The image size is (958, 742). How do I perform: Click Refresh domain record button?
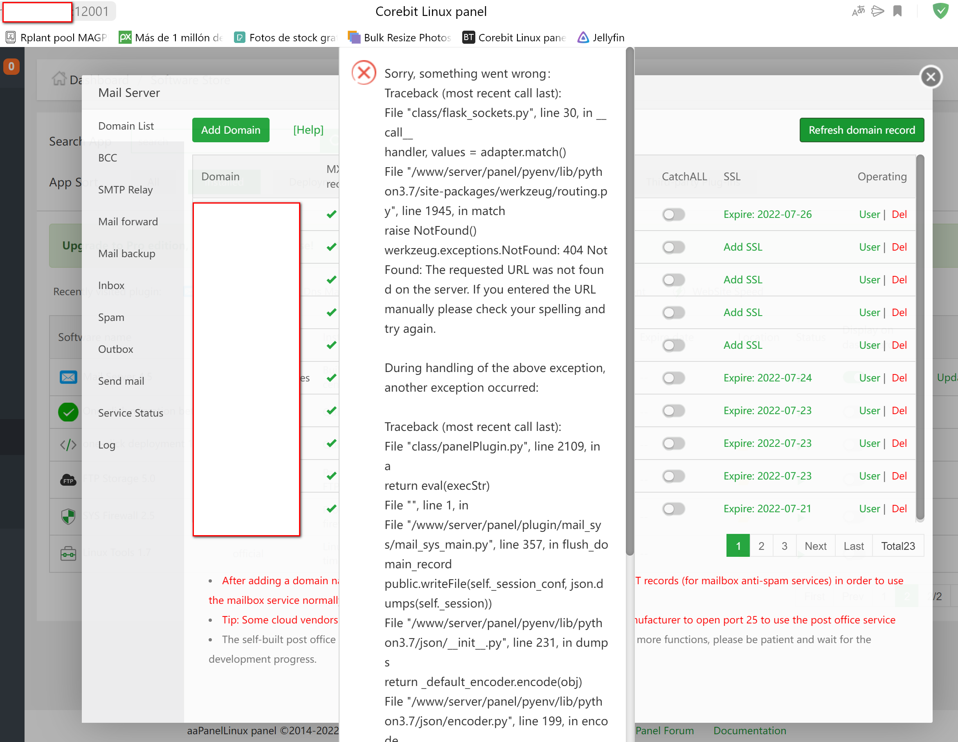(861, 130)
